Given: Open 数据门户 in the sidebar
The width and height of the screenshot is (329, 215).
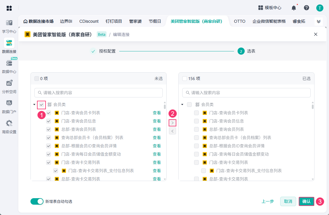Looking at the screenshot, I should (x=9, y=106).
